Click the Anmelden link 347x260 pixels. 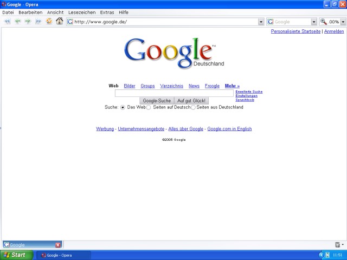click(x=334, y=31)
